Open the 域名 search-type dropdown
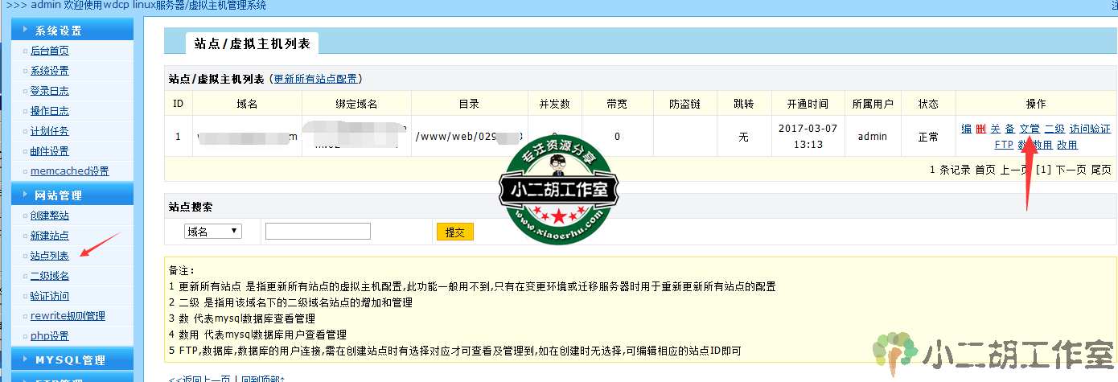This screenshot has width=1118, height=382. (213, 232)
